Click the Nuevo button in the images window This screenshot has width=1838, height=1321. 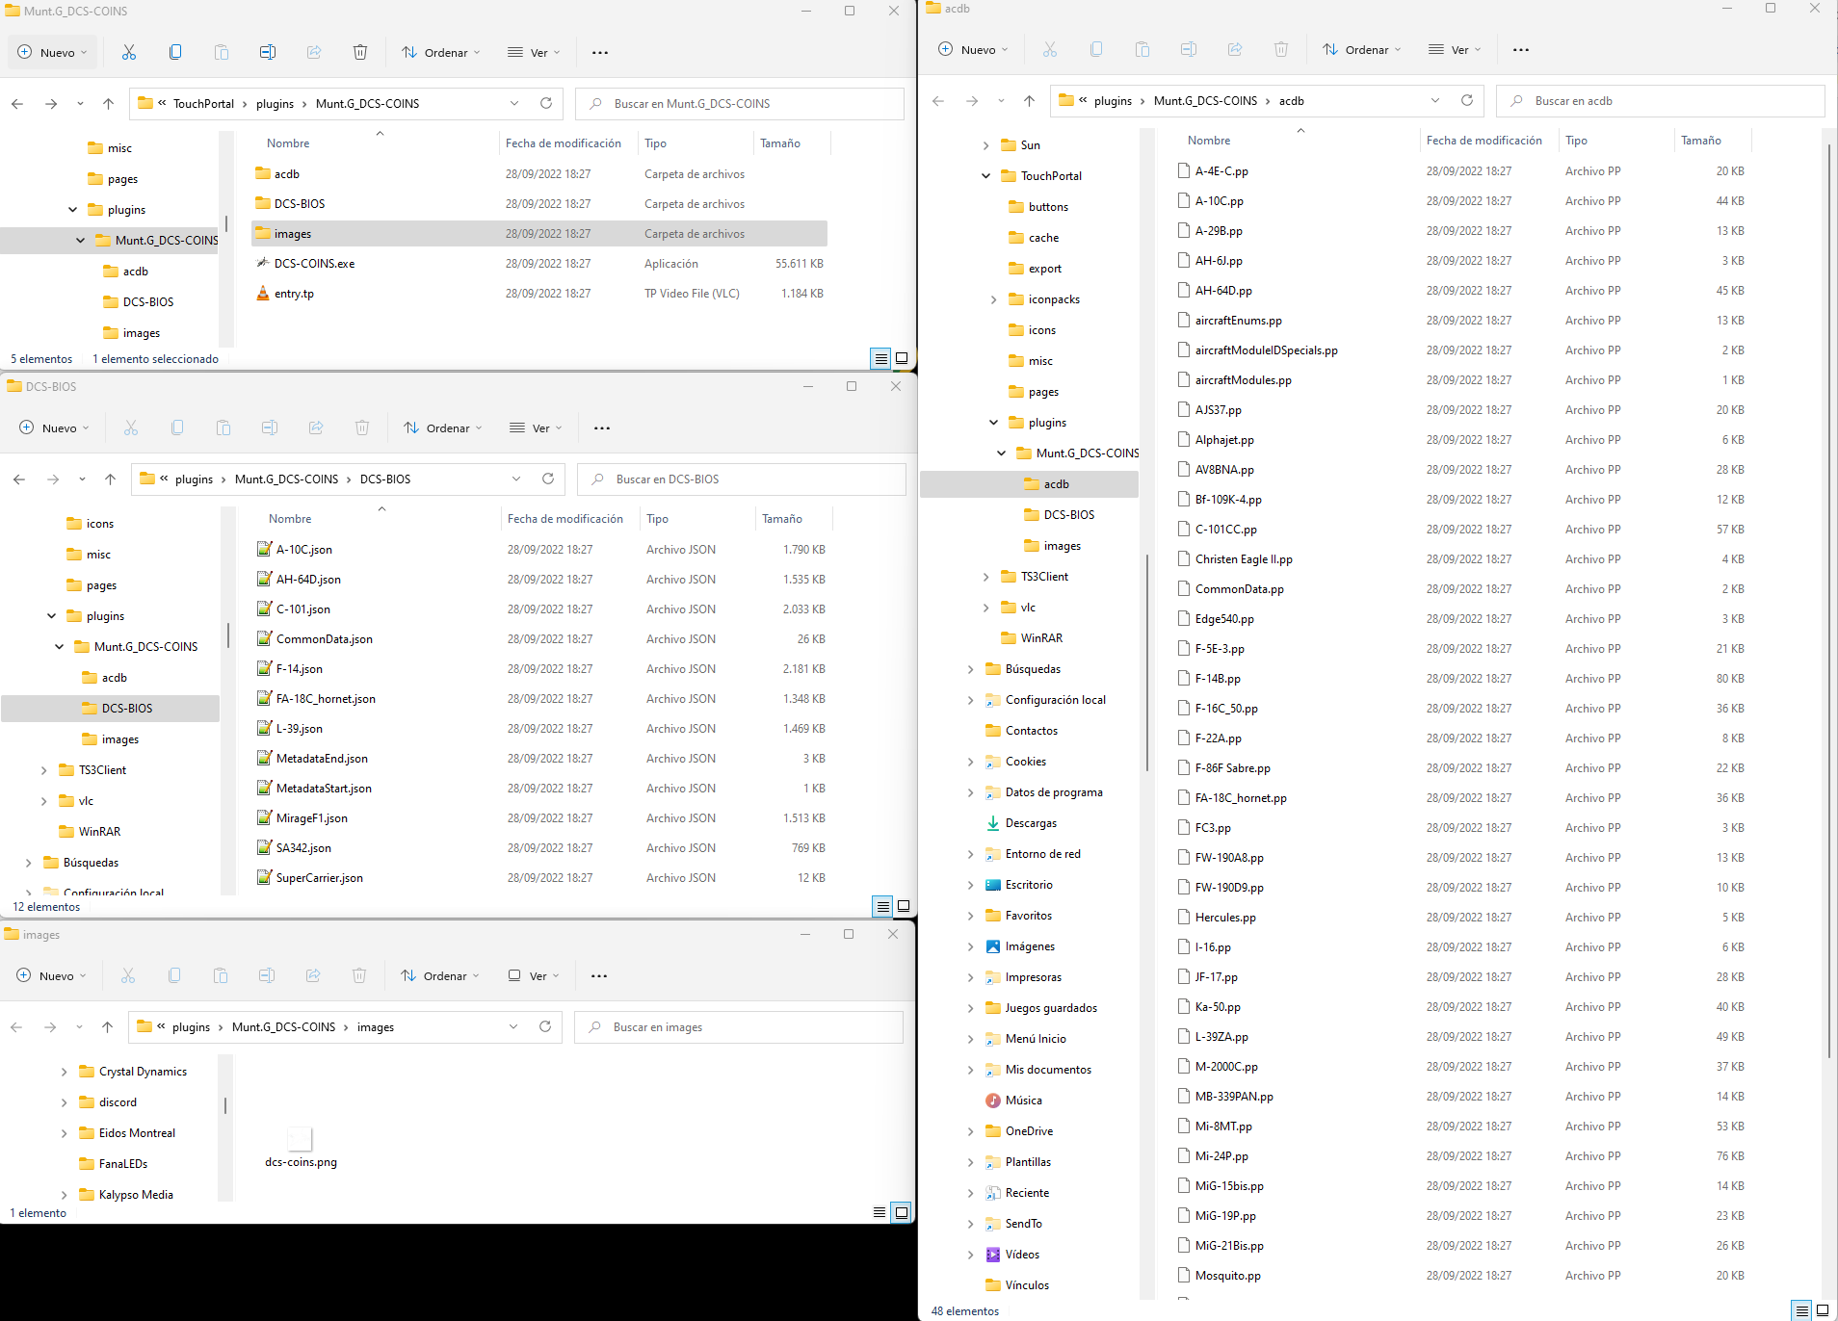pyautogui.click(x=51, y=976)
